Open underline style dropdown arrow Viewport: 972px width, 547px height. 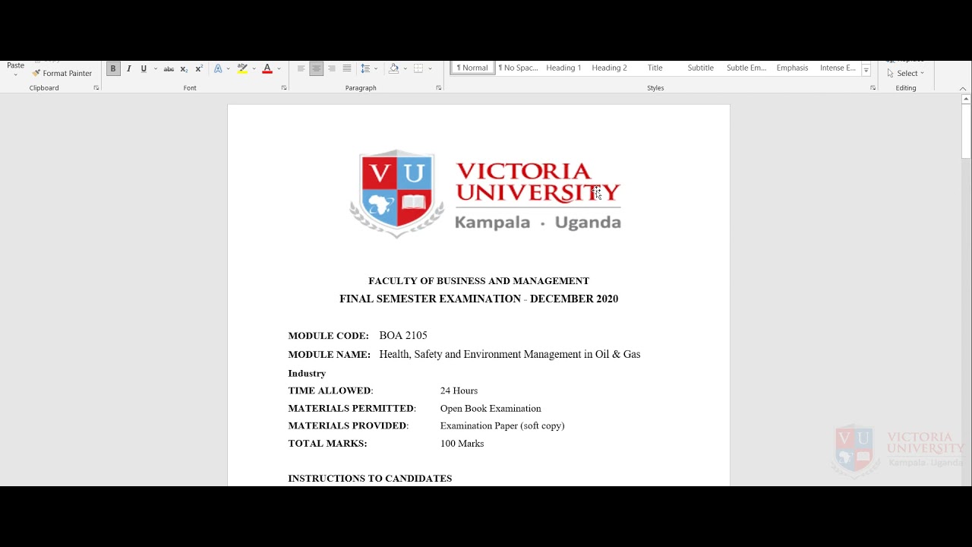pyautogui.click(x=156, y=69)
